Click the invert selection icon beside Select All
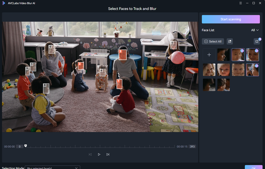This screenshot has width=265, height=169. pyautogui.click(x=229, y=42)
